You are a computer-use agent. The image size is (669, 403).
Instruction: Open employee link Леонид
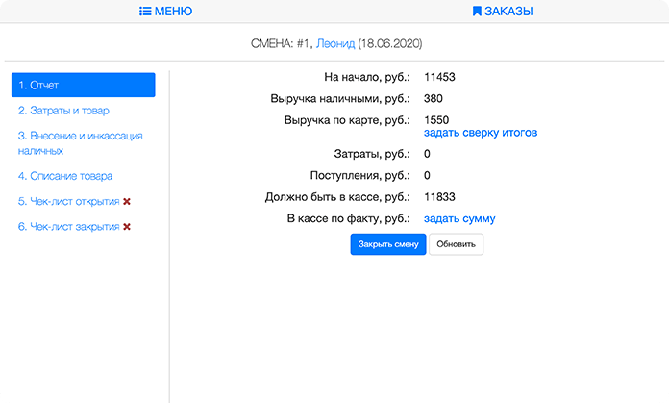click(x=335, y=44)
